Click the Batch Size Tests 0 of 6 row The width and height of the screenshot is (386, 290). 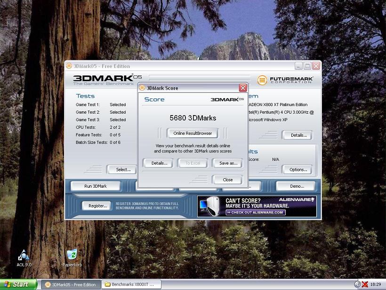98,142
